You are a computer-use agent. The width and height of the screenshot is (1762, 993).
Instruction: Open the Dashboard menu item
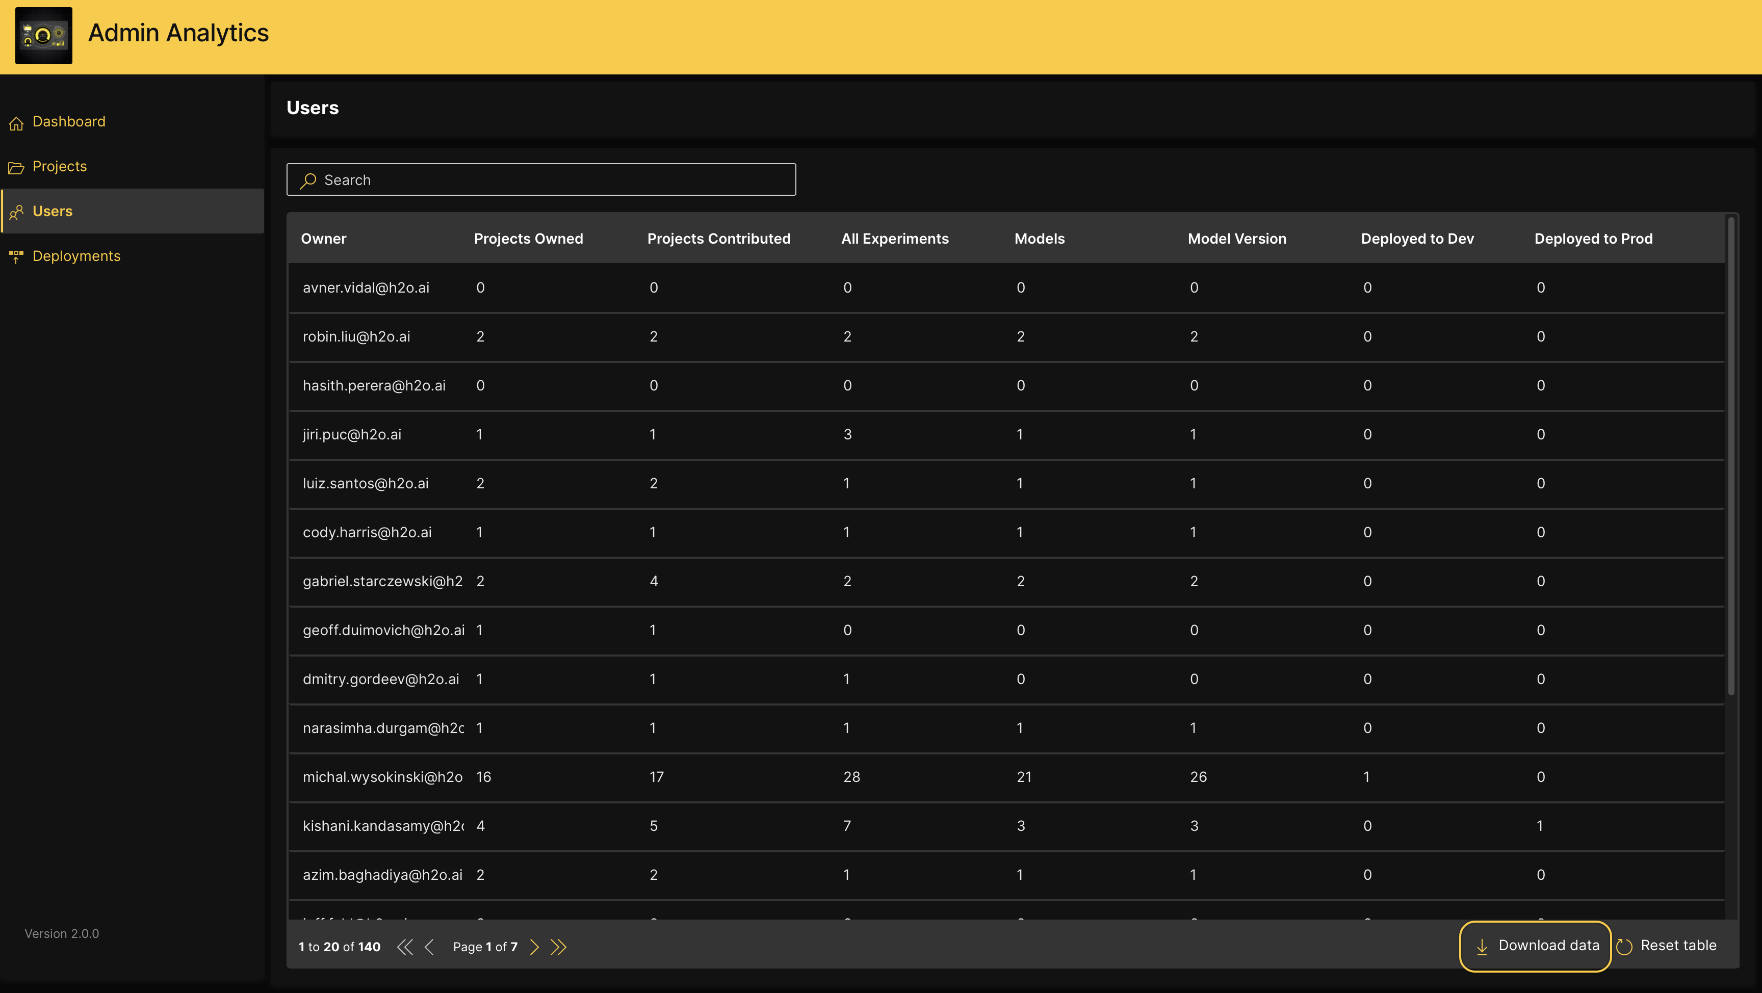click(69, 122)
